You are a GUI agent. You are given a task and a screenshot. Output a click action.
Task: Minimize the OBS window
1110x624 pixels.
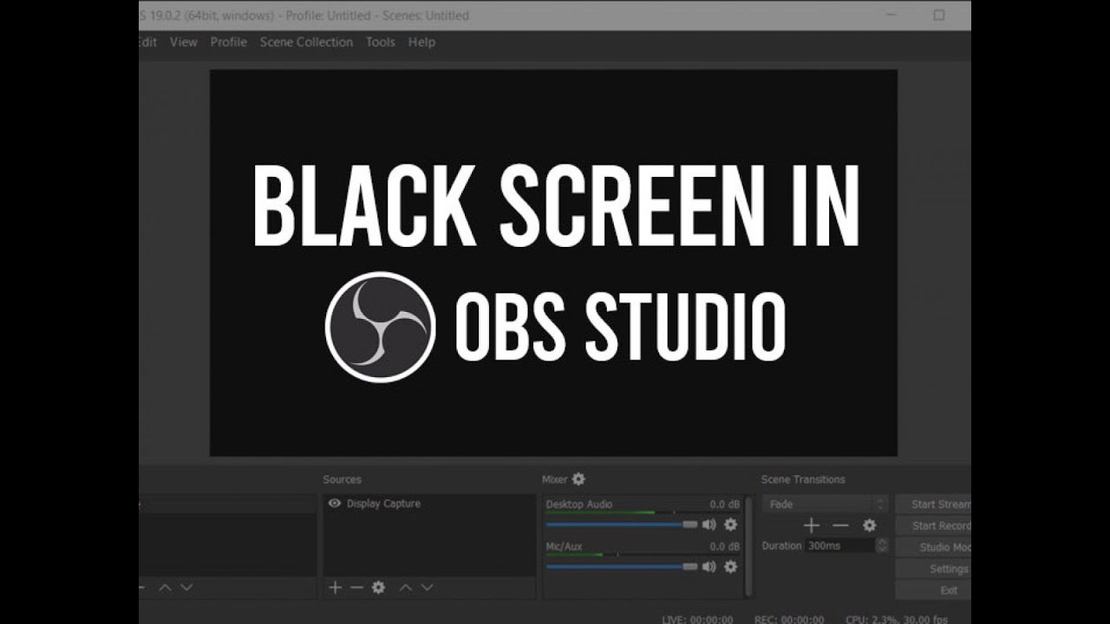(x=891, y=16)
